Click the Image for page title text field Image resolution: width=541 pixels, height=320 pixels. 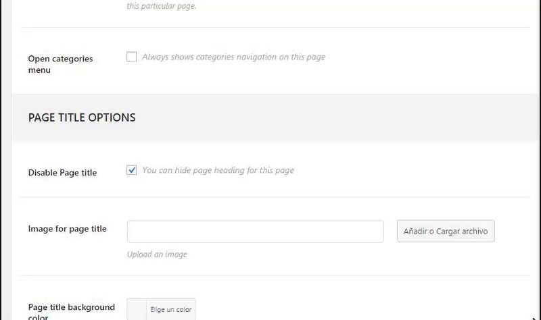click(255, 232)
